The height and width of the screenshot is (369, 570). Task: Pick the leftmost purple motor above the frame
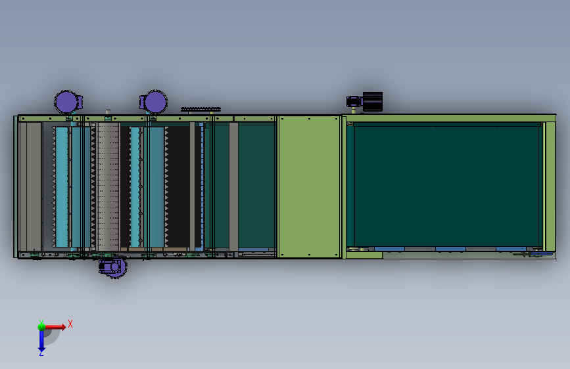pos(68,102)
